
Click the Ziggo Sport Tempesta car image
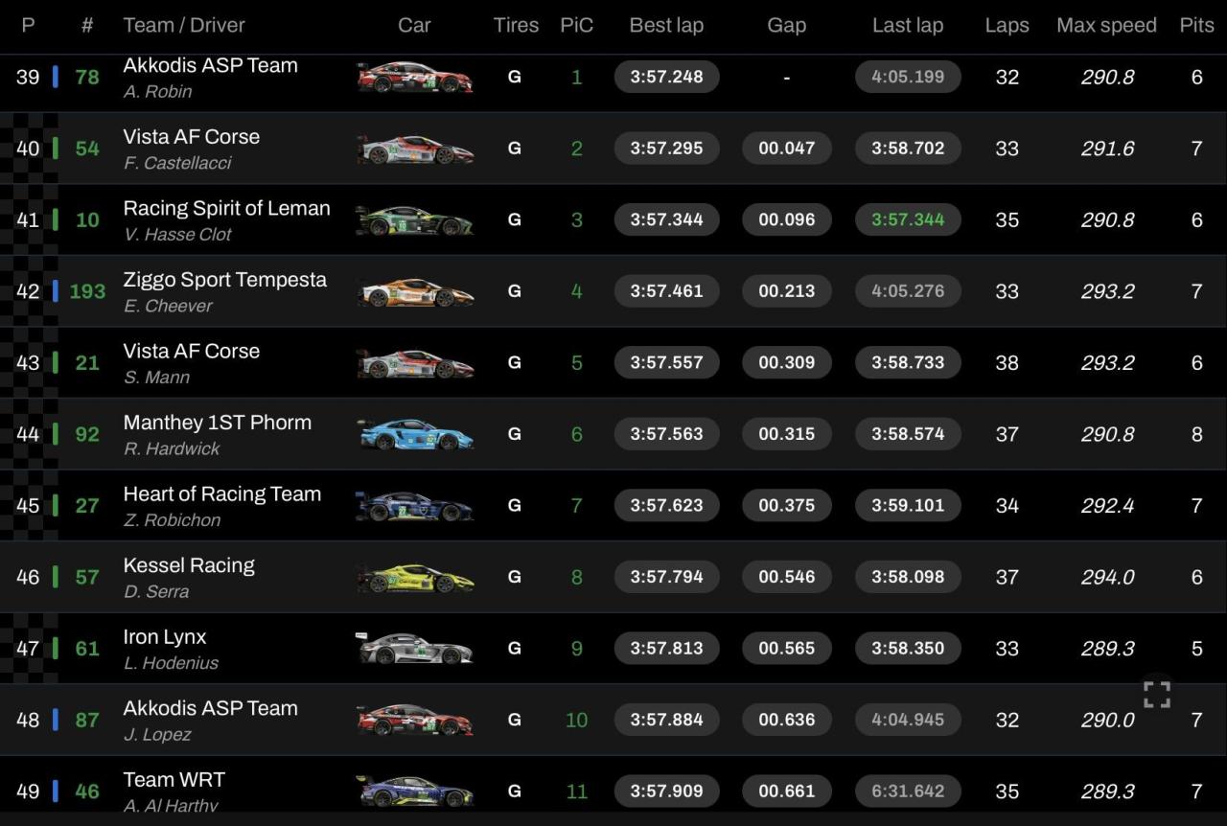pyautogui.click(x=415, y=291)
